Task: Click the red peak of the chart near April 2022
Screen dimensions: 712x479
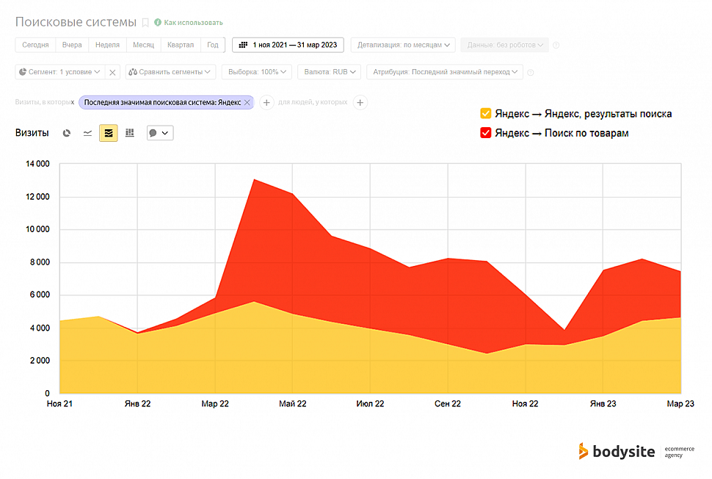Action: [x=255, y=181]
